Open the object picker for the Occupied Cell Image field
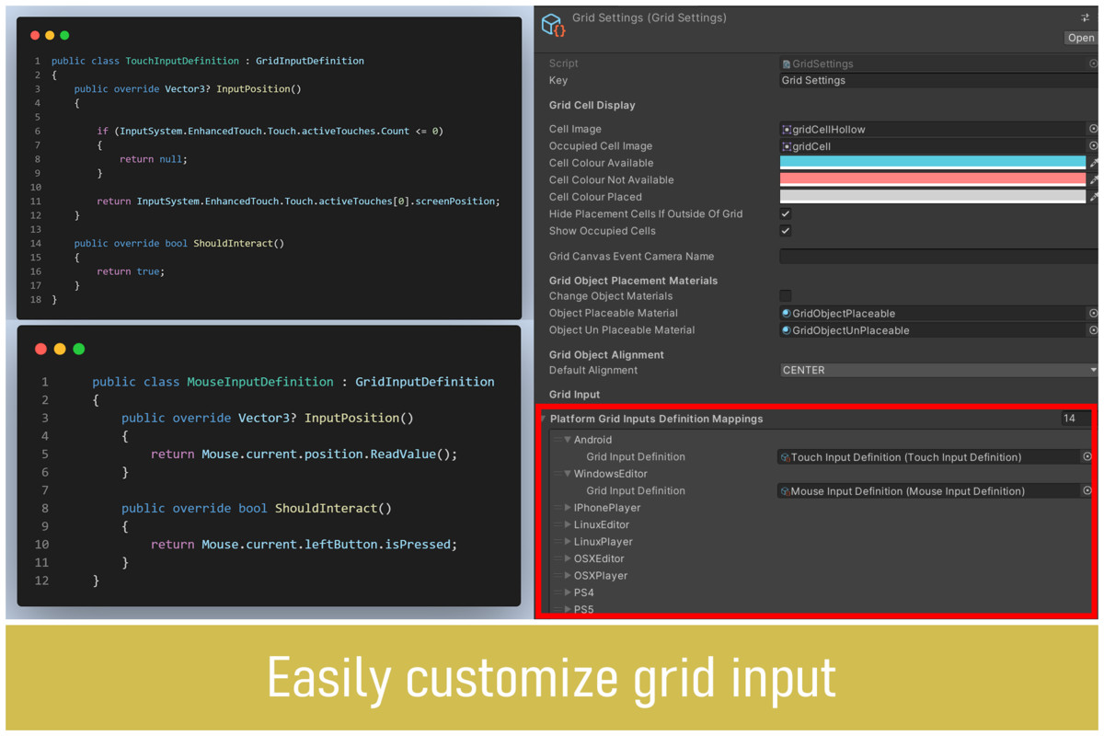 (1093, 145)
